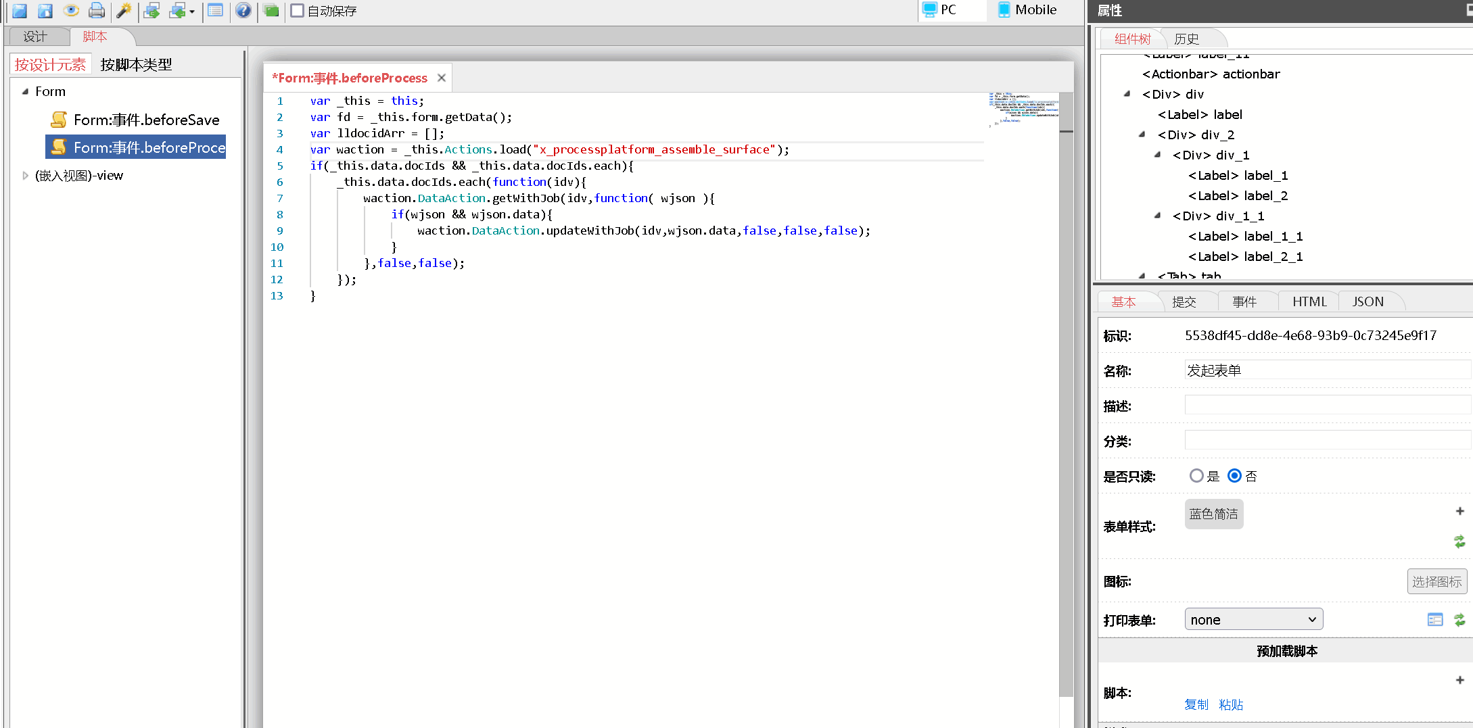Click the eye preview icon in toolbar
Screen dimensions: 1473x728
71,10
